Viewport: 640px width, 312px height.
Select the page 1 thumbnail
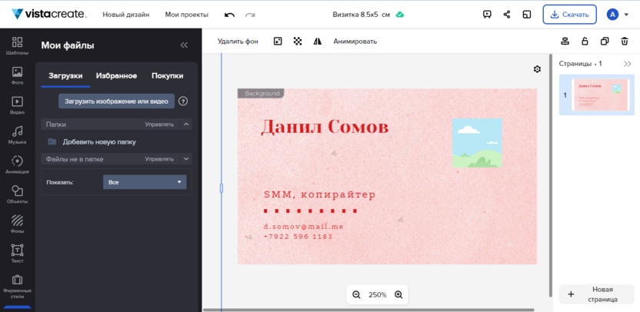pyautogui.click(x=599, y=95)
